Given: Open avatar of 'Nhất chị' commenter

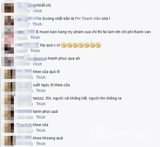Looking at the screenshot, I should click(x=9, y=8).
